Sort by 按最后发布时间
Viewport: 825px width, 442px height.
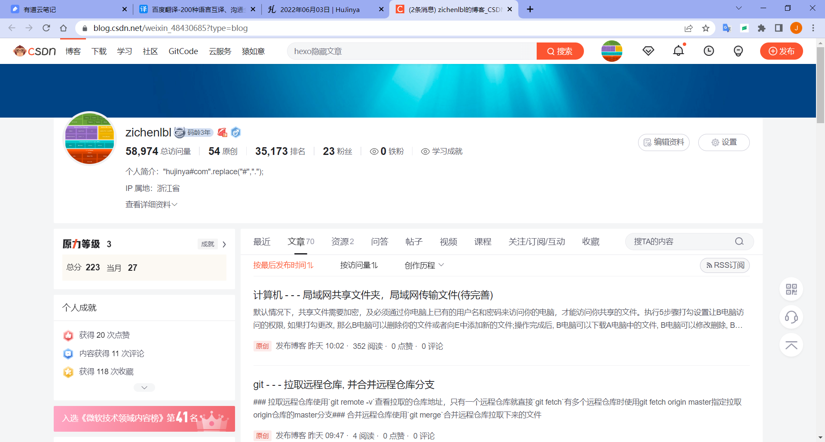pyautogui.click(x=284, y=265)
